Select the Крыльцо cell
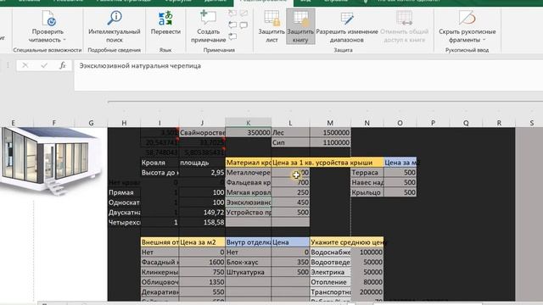Screen dimensions: 543x305 [x=367, y=192]
